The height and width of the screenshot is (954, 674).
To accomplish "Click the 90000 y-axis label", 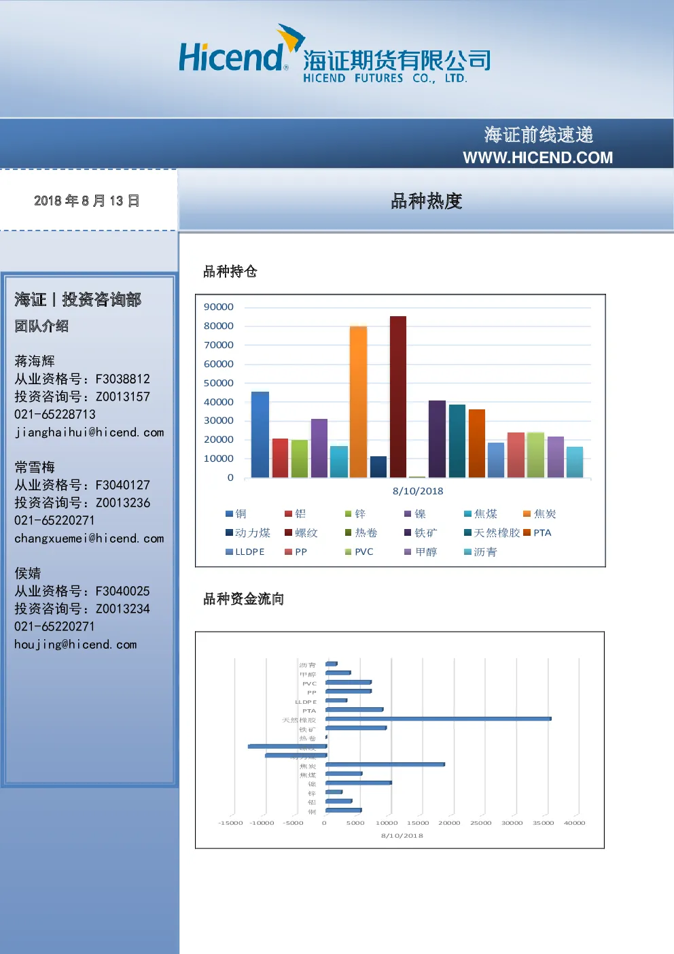I will tap(219, 307).
